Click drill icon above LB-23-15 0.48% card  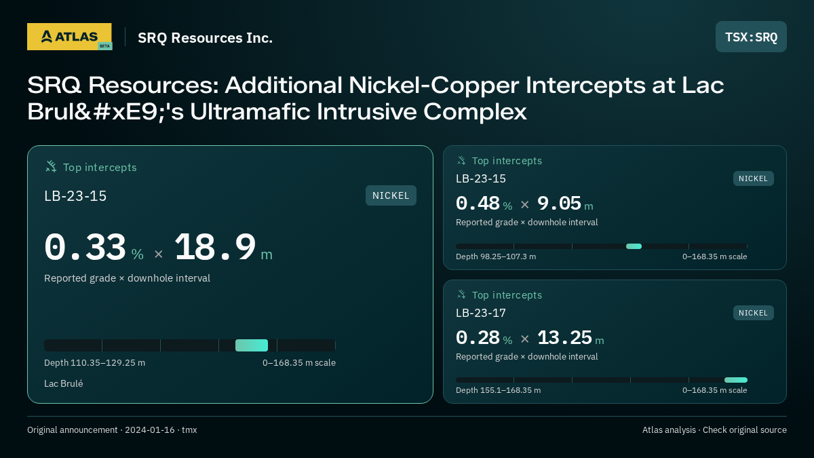(x=461, y=161)
